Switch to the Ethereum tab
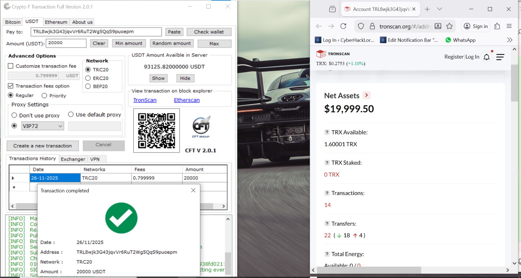521x278 pixels. 56,22
